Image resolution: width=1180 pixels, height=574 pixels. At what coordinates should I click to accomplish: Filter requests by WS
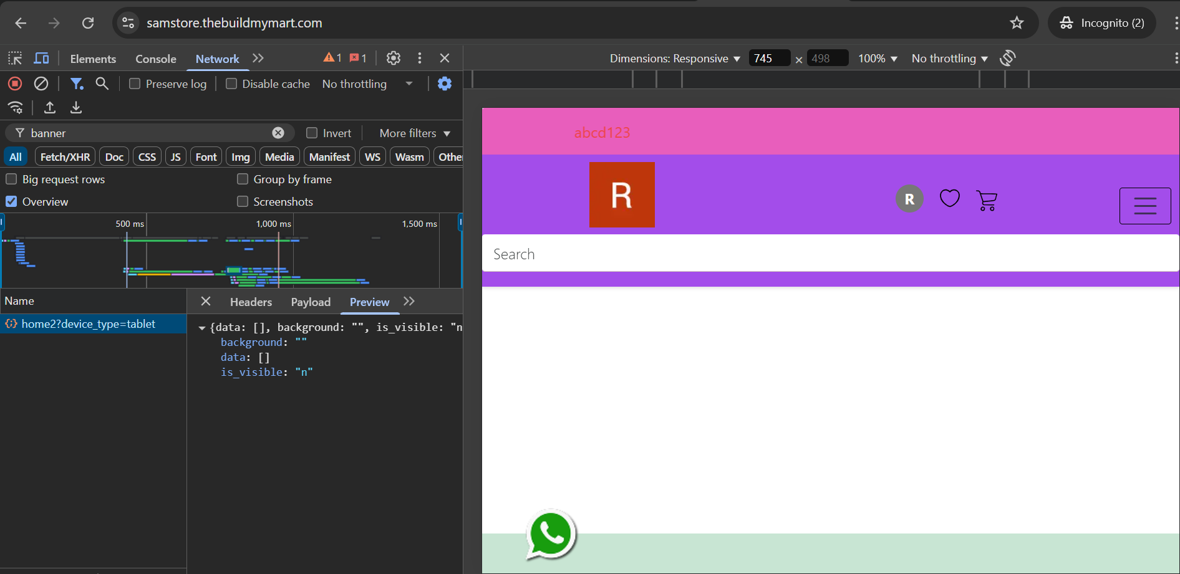(372, 156)
